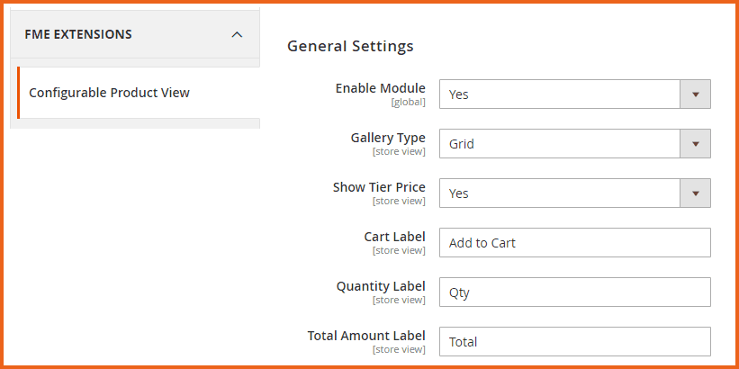Click the Show Tier Price field label
Image resolution: width=739 pixels, height=369 pixels.
[379, 187]
